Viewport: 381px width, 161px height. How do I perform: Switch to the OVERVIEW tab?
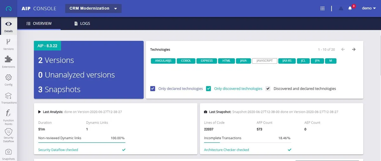tap(39, 23)
